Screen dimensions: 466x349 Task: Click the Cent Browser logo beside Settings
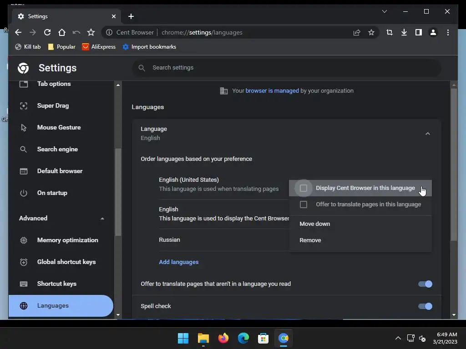(23, 68)
